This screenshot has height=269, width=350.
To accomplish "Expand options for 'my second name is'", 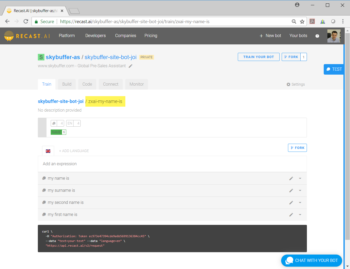I will [x=300, y=203].
